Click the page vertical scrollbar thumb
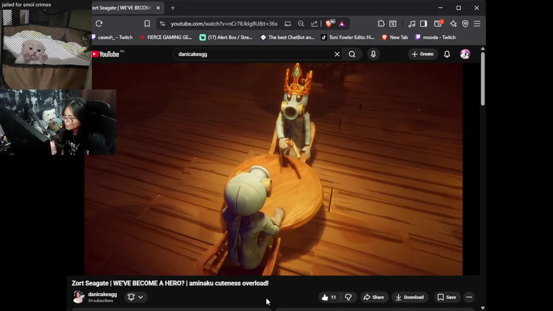 (483, 79)
